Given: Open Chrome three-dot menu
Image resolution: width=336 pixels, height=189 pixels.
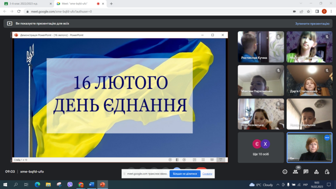Looking at the screenshot, I should 331,12.
